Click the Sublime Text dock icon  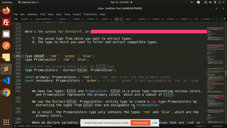pos(6,69)
